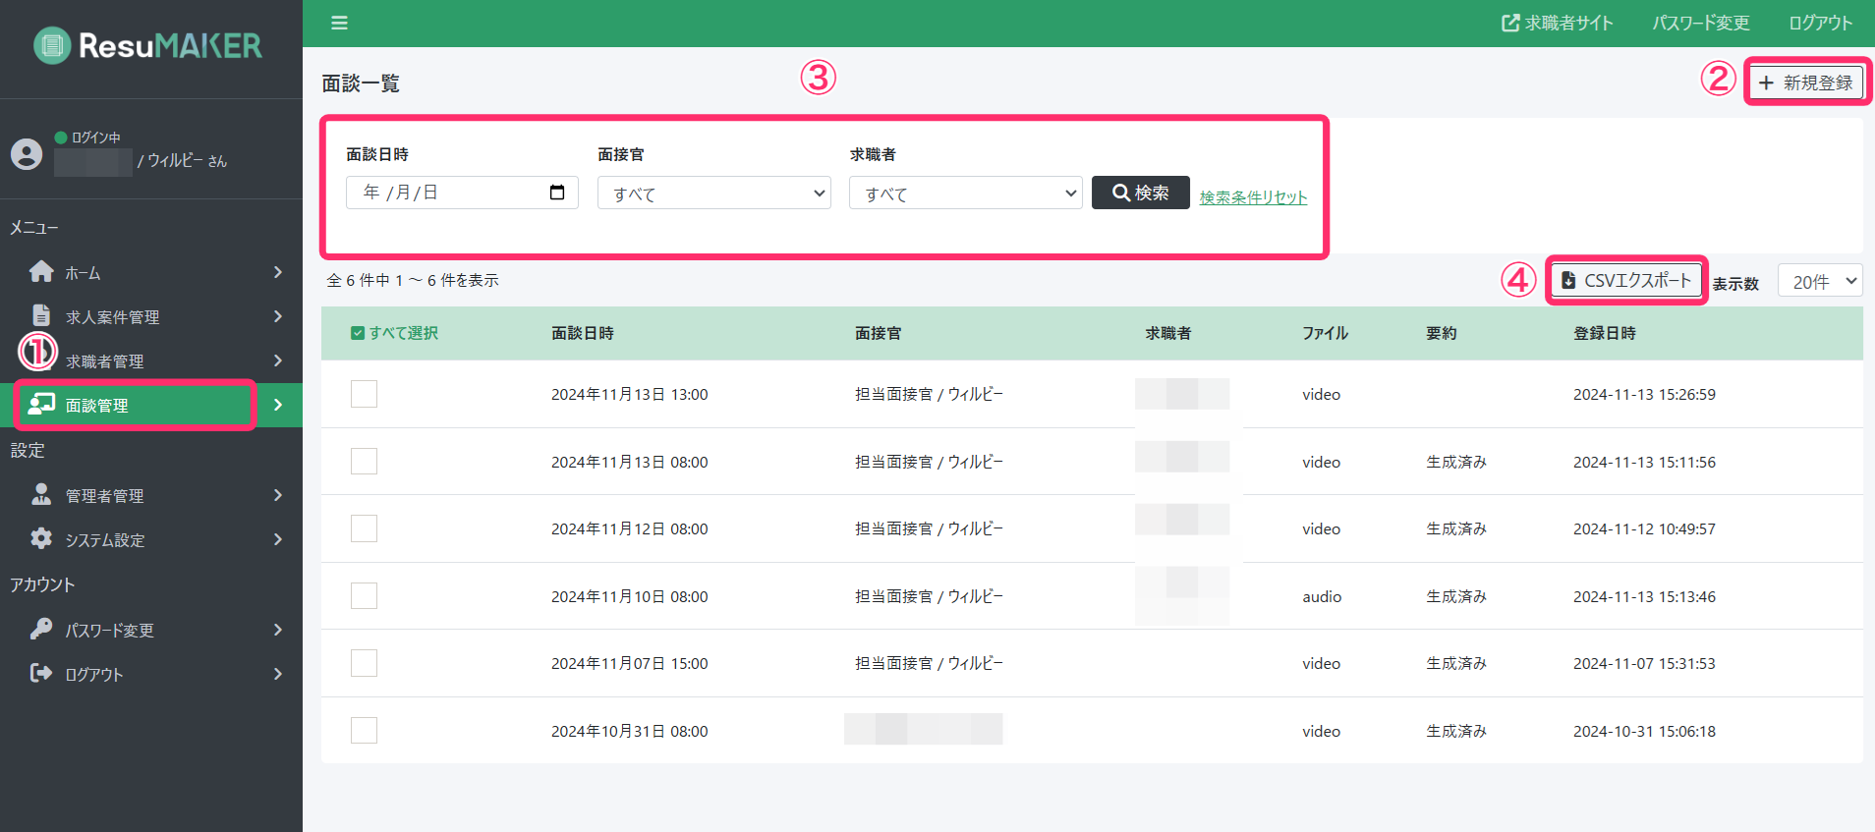Click the CSVエクスポート button
Image resolution: width=1875 pixels, height=832 pixels.
pos(1626,281)
